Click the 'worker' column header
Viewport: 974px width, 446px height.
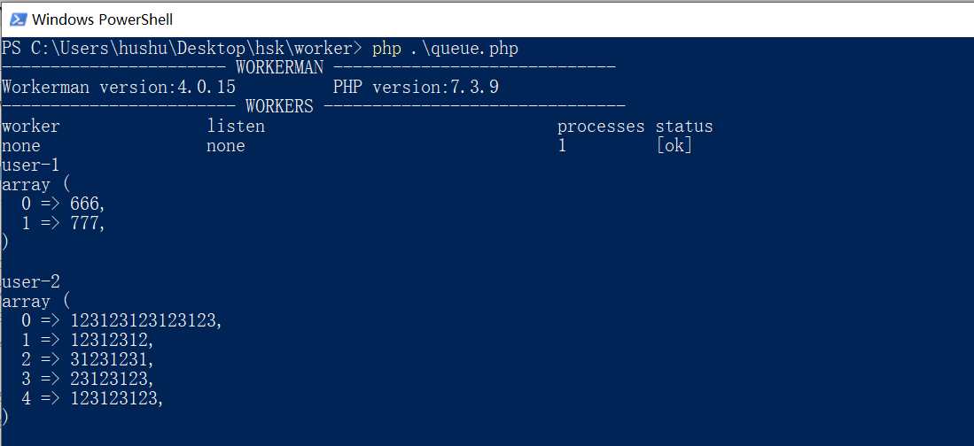(x=31, y=127)
